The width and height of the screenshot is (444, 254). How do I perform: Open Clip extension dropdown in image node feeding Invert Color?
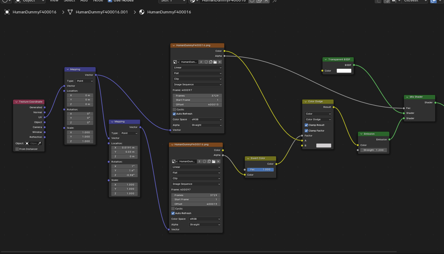pos(196,178)
